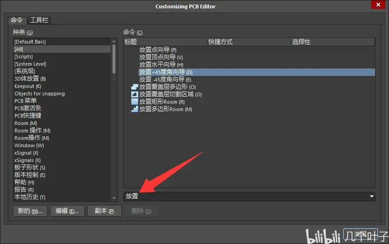Click the 新的 (N)... button
This screenshot has width=389, height=244.
pos(30,211)
